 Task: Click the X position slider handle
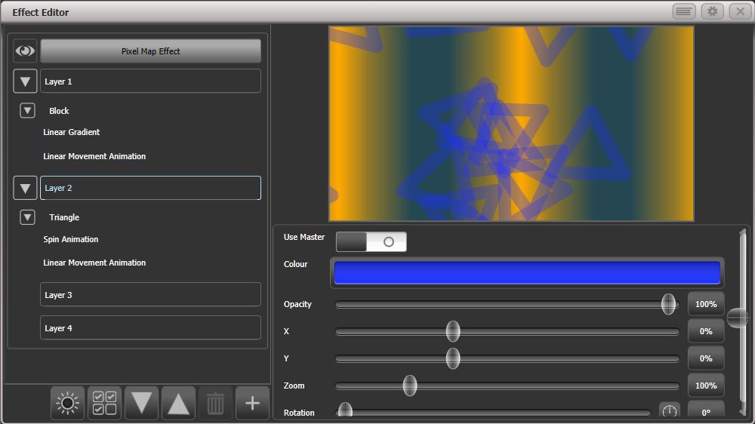[x=452, y=331]
